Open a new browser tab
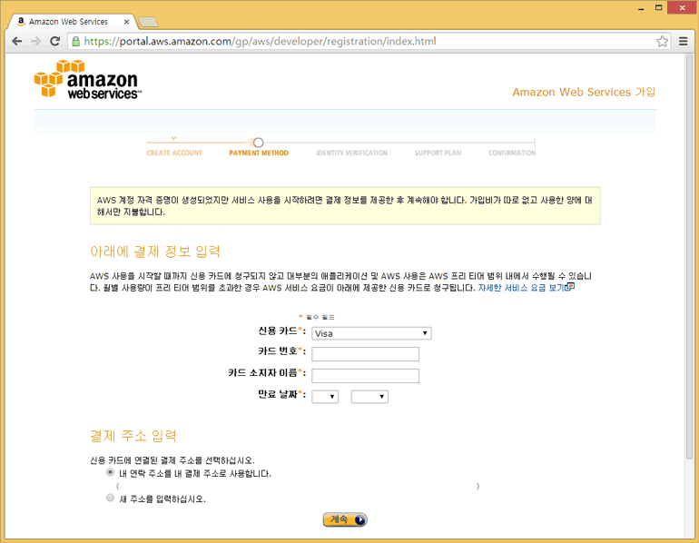Image resolution: width=699 pixels, height=543 pixels. click(x=149, y=21)
